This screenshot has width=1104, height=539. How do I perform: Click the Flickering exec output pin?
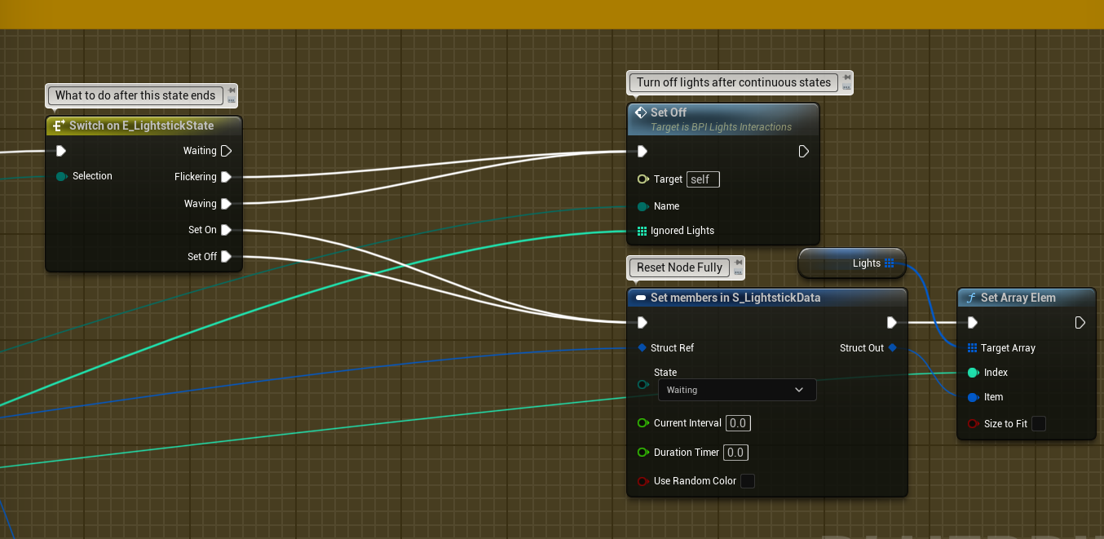click(227, 177)
